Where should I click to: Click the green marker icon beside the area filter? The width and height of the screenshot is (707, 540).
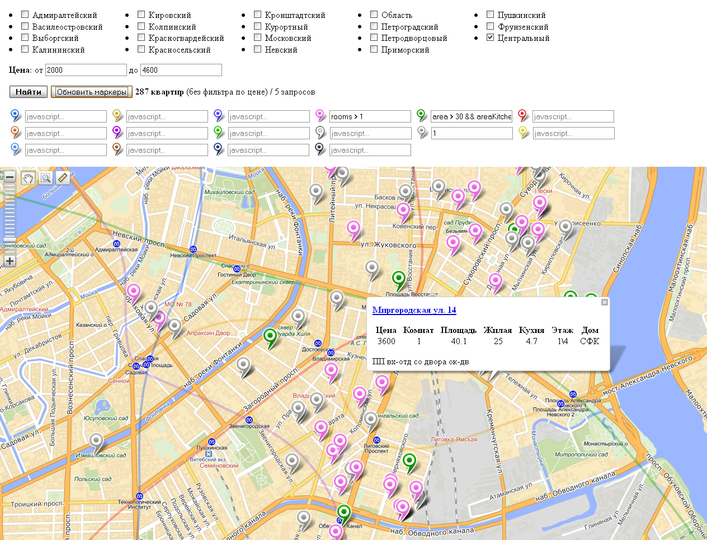pyautogui.click(x=421, y=116)
